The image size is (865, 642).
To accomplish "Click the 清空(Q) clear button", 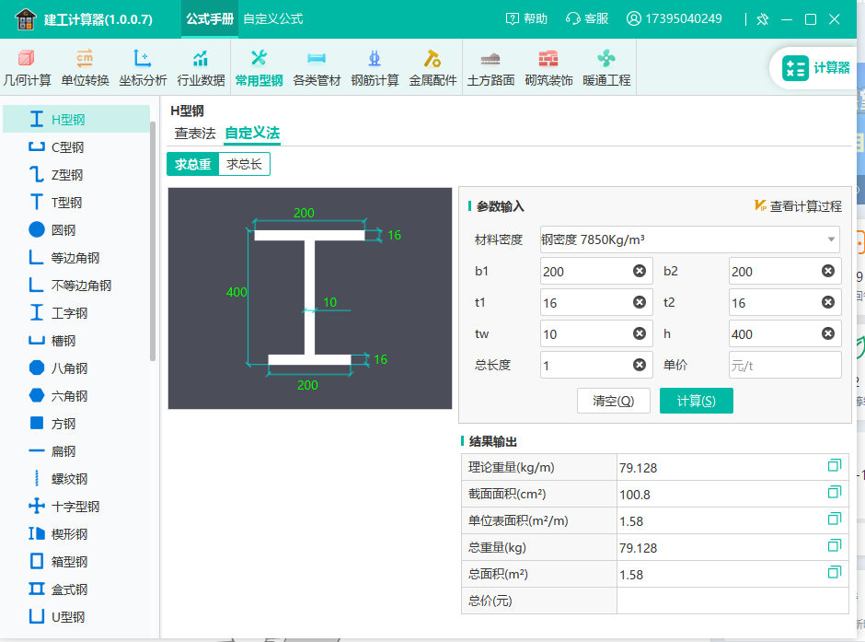I will pos(614,401).
